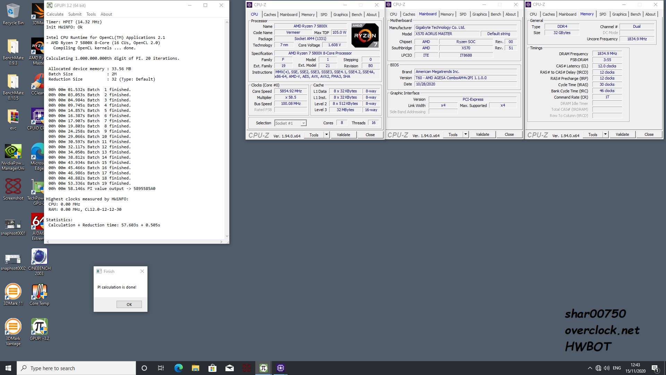Screen dimensions: 666x375
Task: Click Close button in Mainboard CPU-Z window
Action: (x=509, y=134)
